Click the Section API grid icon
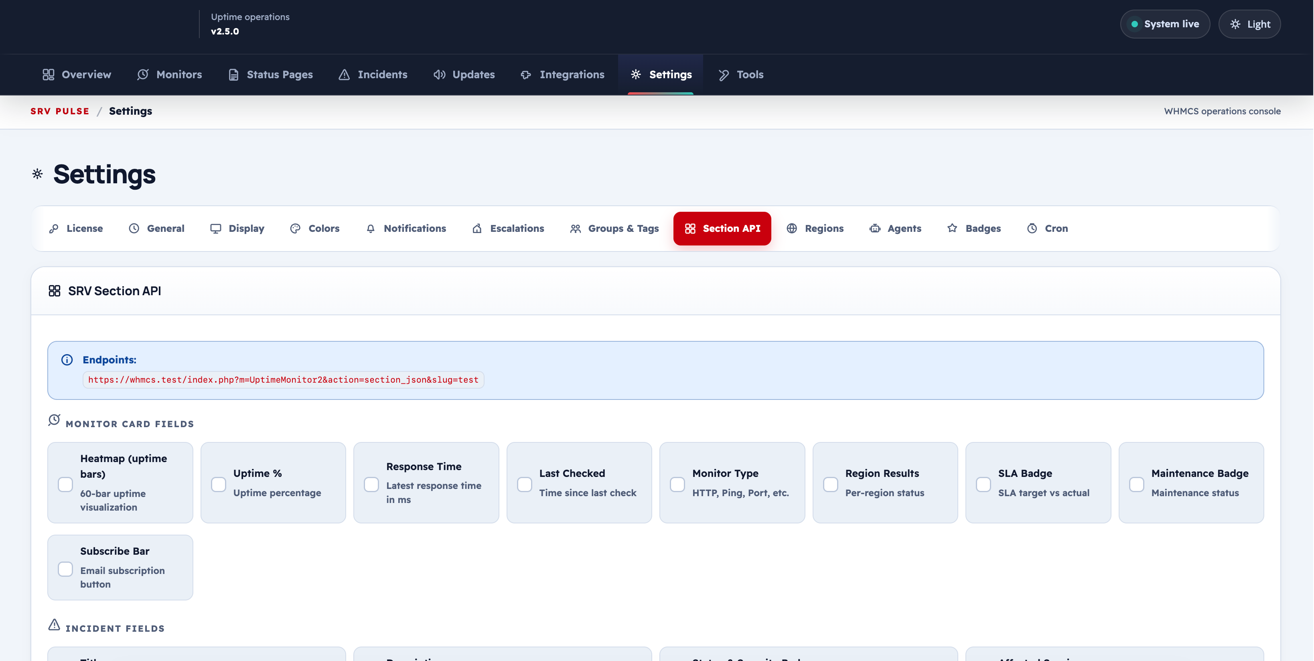The width and height of the screenshot is (1314, 661). pos(690,229)
